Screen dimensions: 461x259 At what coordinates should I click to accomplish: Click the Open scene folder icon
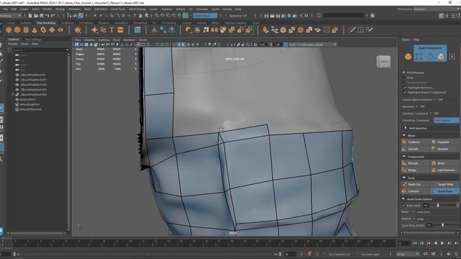[x=36, y=16]
